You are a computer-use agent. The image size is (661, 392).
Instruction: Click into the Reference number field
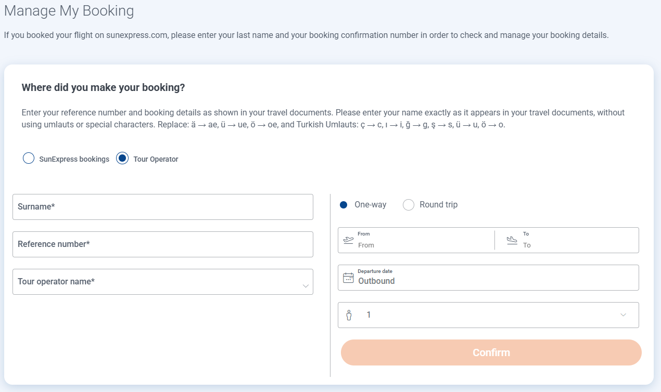162,244
